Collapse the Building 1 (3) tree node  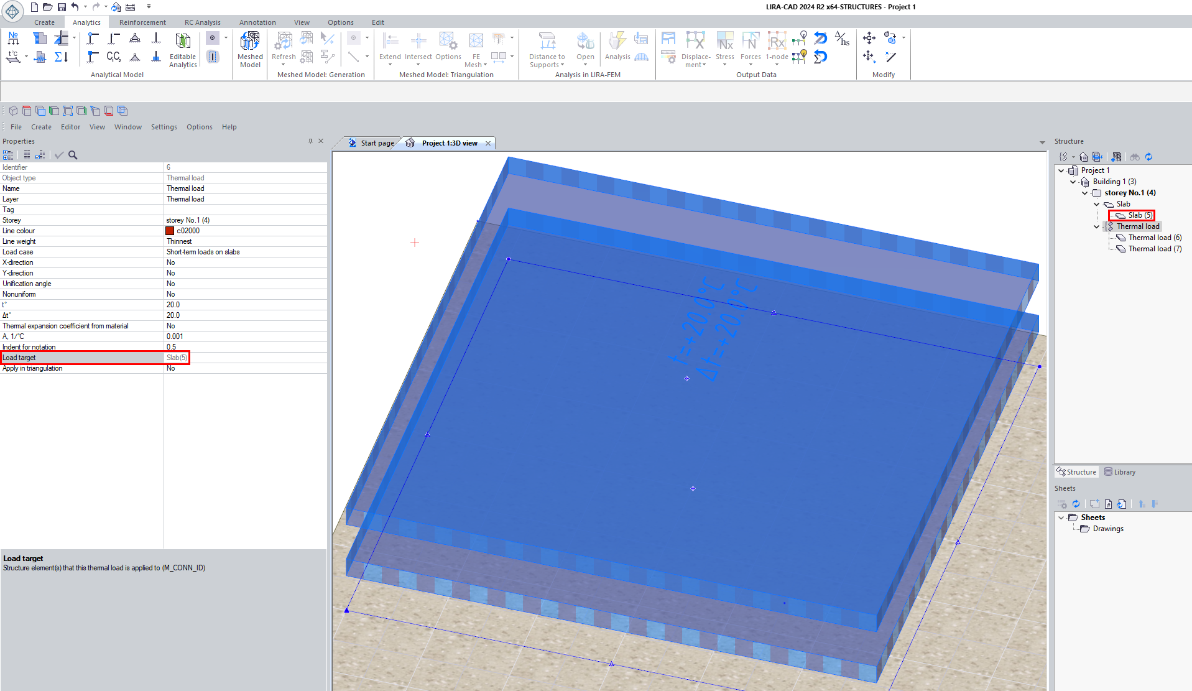coord(1073,182)
